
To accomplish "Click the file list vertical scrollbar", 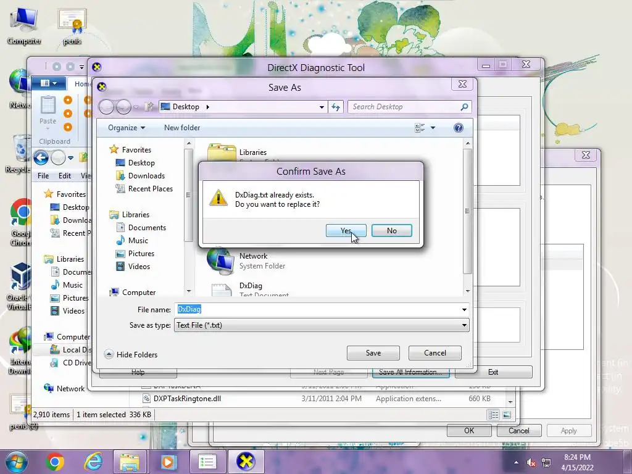I will tap(467, 212).
